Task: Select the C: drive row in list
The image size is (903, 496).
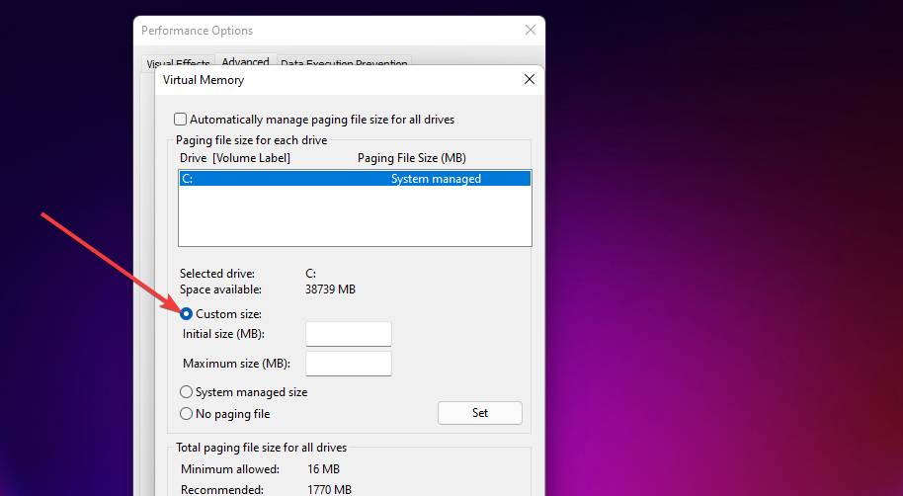Action: [354, 179]
